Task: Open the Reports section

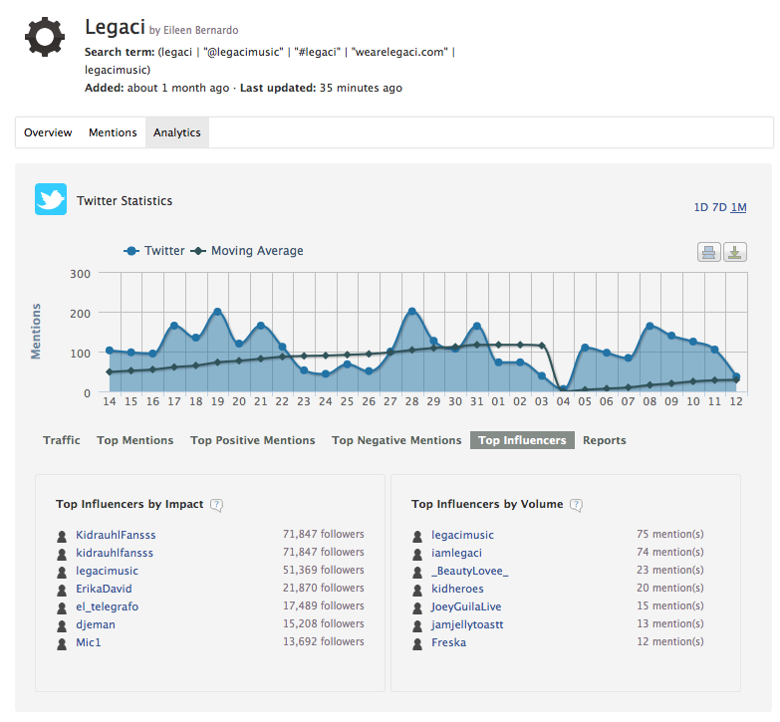Action: tap(604, 440)
